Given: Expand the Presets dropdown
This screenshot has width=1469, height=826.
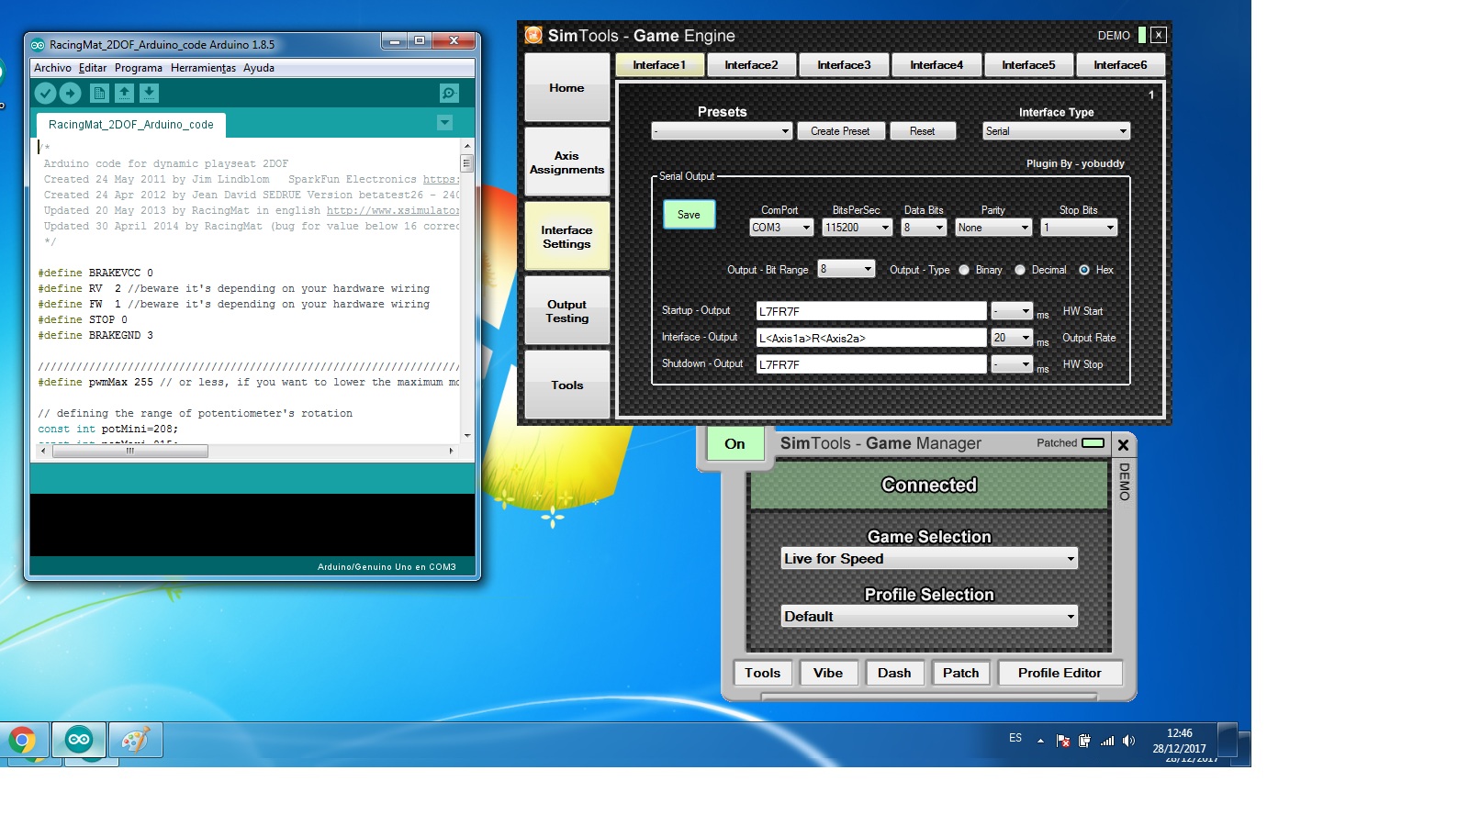Looking at the screenshot, I should 722,131.
